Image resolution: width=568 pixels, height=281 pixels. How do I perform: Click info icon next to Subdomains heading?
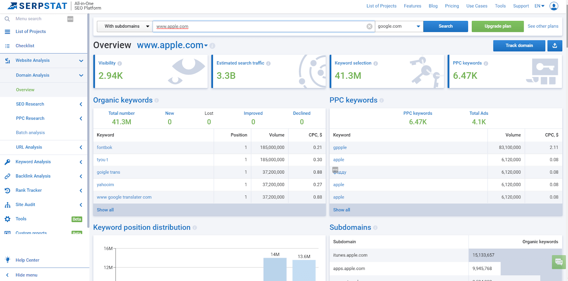tap(375, 228)
